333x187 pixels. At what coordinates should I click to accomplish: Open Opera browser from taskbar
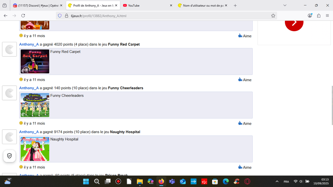click(x=247, y=181)
